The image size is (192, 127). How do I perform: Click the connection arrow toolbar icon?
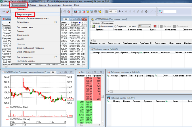[x=4, y=12]
